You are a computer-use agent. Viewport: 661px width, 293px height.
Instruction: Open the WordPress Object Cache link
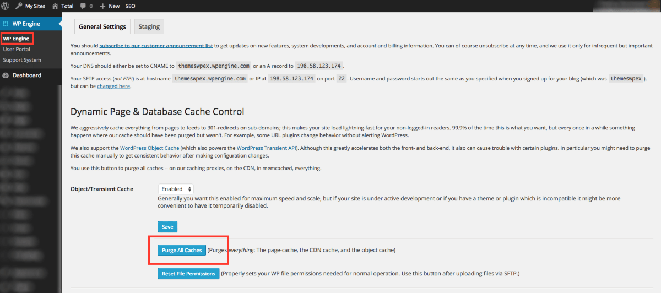click(x=149, y=148)
